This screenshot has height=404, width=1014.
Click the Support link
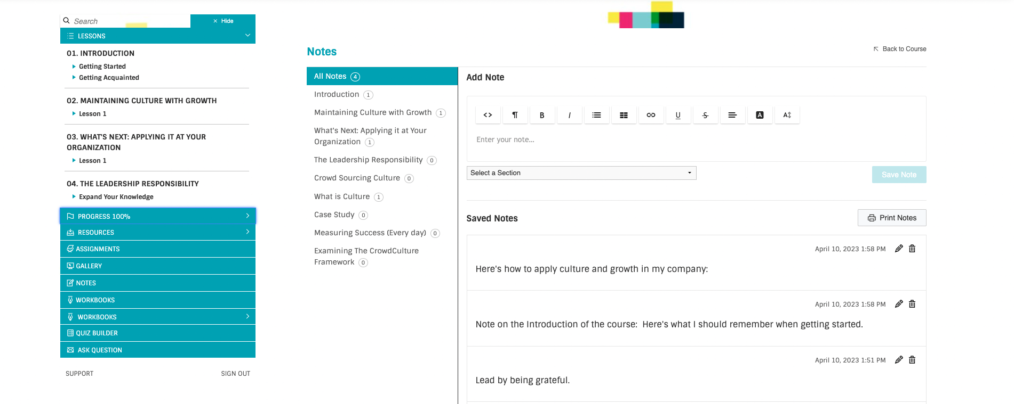pos(79,374)
